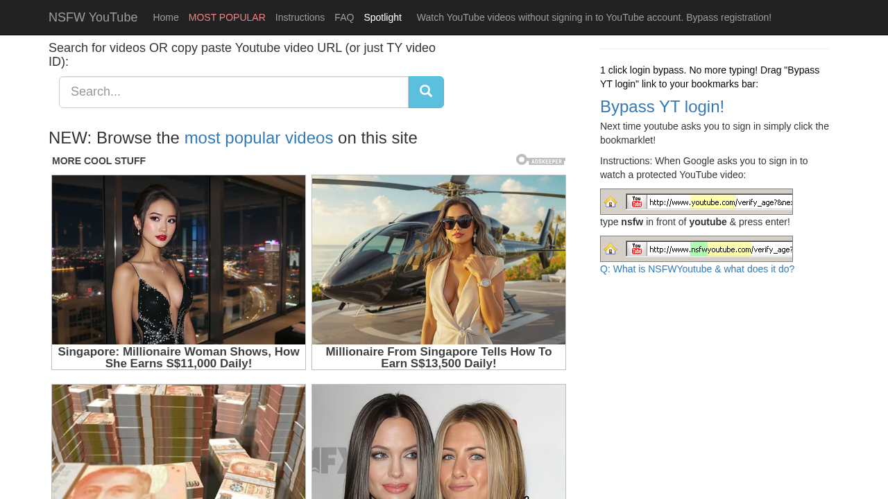The image size is (888, 499).
Task: Click the youtube.com verify_age address bar image
Action: click(x=697, y=202)
